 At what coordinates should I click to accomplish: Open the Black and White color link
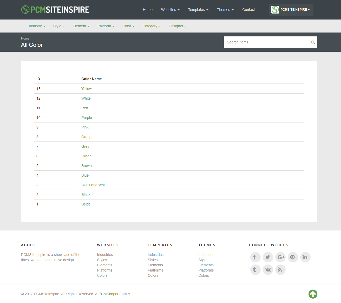95,185
